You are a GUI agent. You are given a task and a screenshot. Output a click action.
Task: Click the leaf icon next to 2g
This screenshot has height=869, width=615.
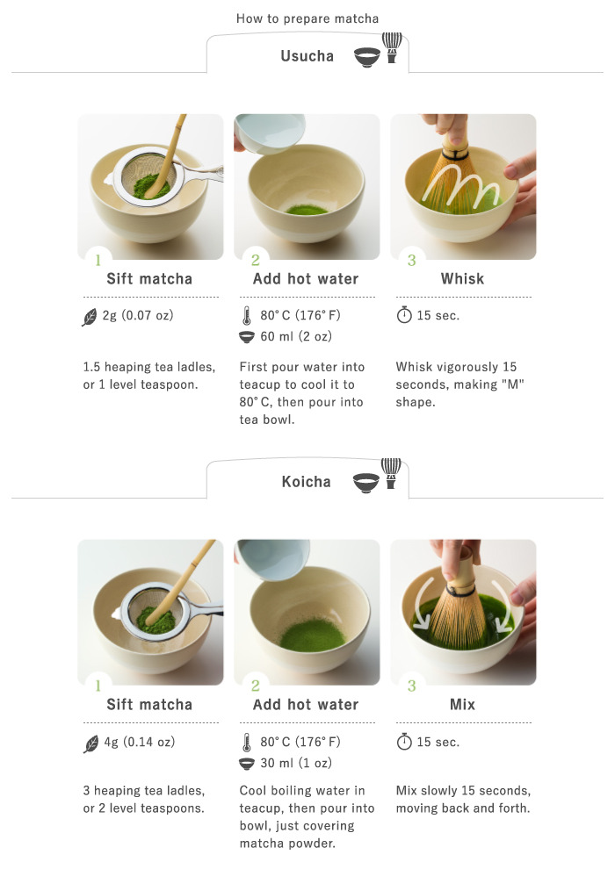pos(90,317)
